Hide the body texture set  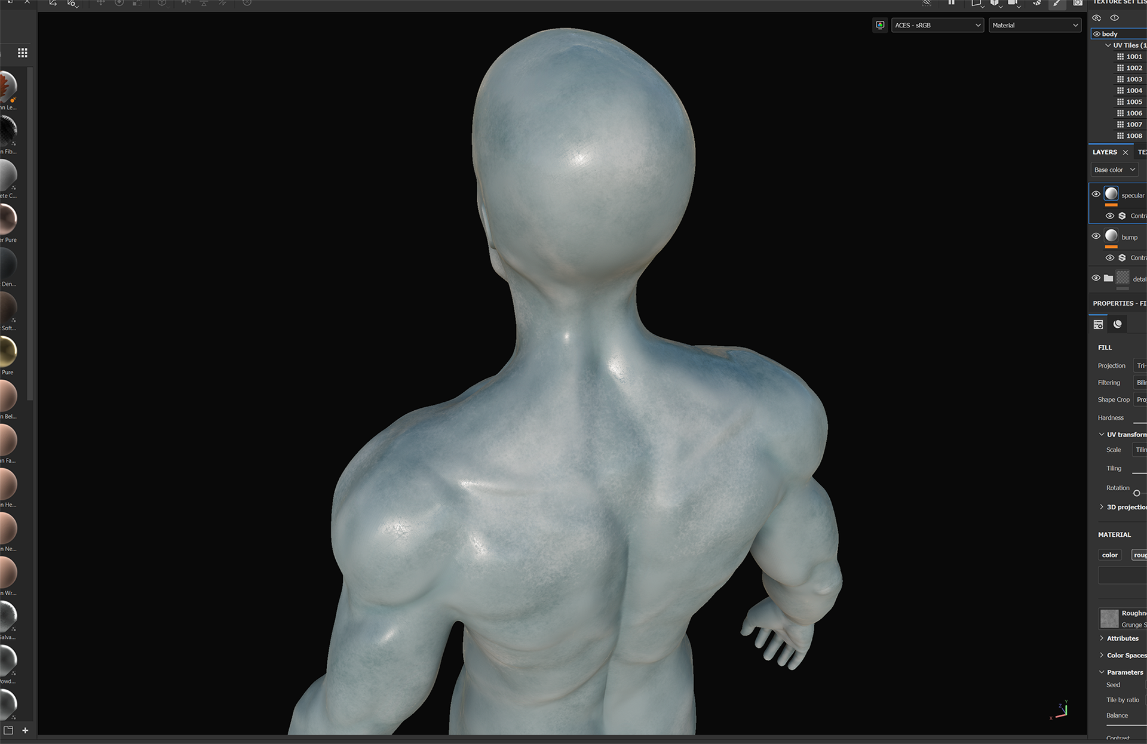coord(1097,34)
